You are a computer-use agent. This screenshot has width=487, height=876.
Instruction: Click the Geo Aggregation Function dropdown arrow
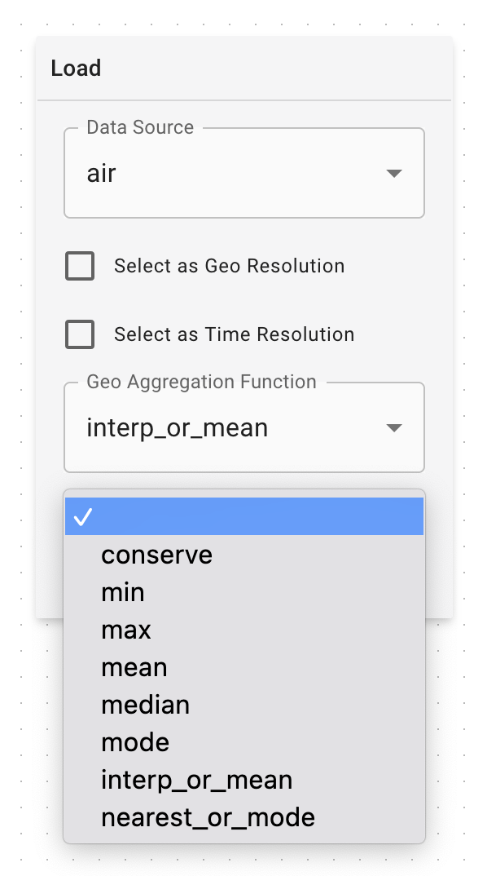394,428
